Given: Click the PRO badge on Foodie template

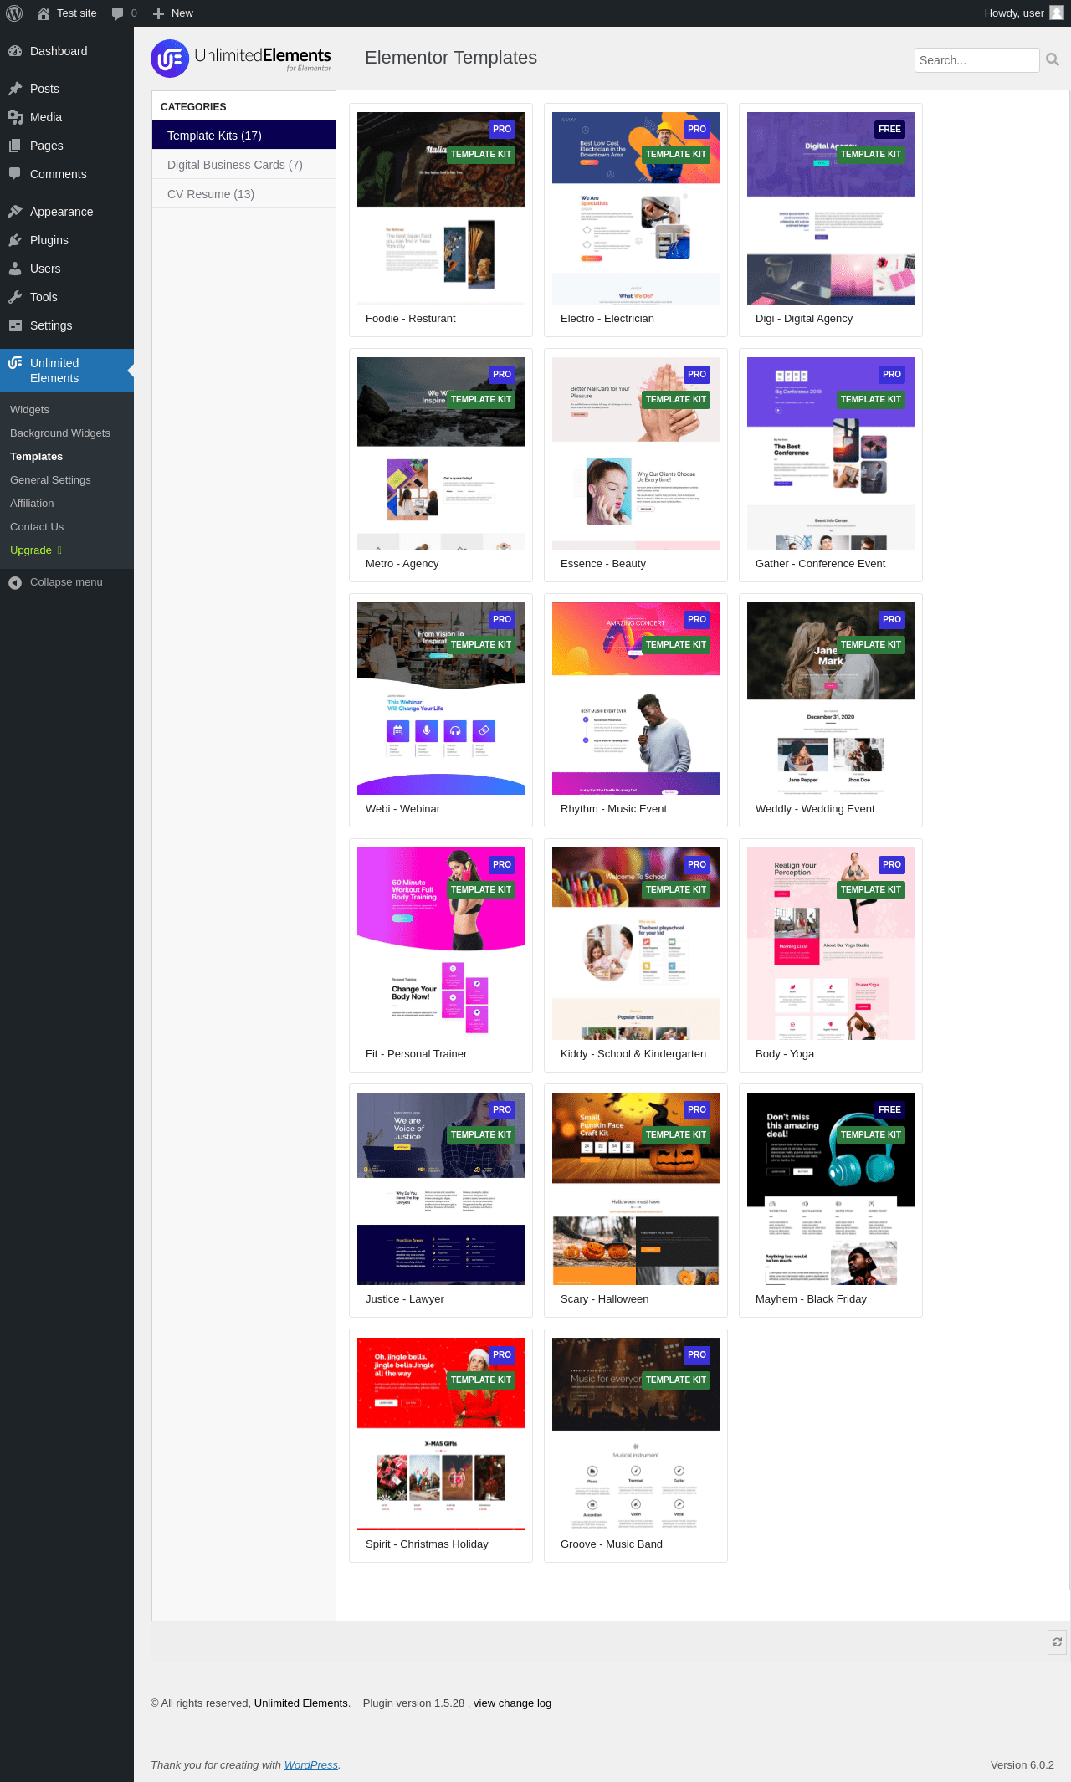Looking at the screenshot, I should pyautogui.click(x=502, y=129).
